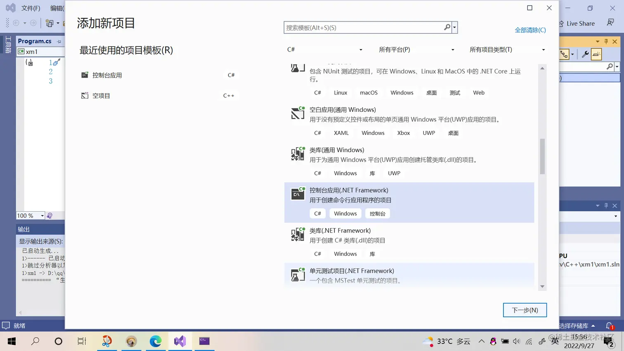Click the navigate forward toolbar arrow
Screen dimensions: 624x351
click(x=33, y=23)
